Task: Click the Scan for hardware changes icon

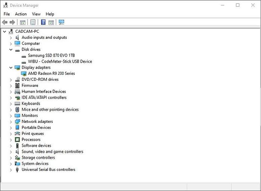Action: click(62, 22)
